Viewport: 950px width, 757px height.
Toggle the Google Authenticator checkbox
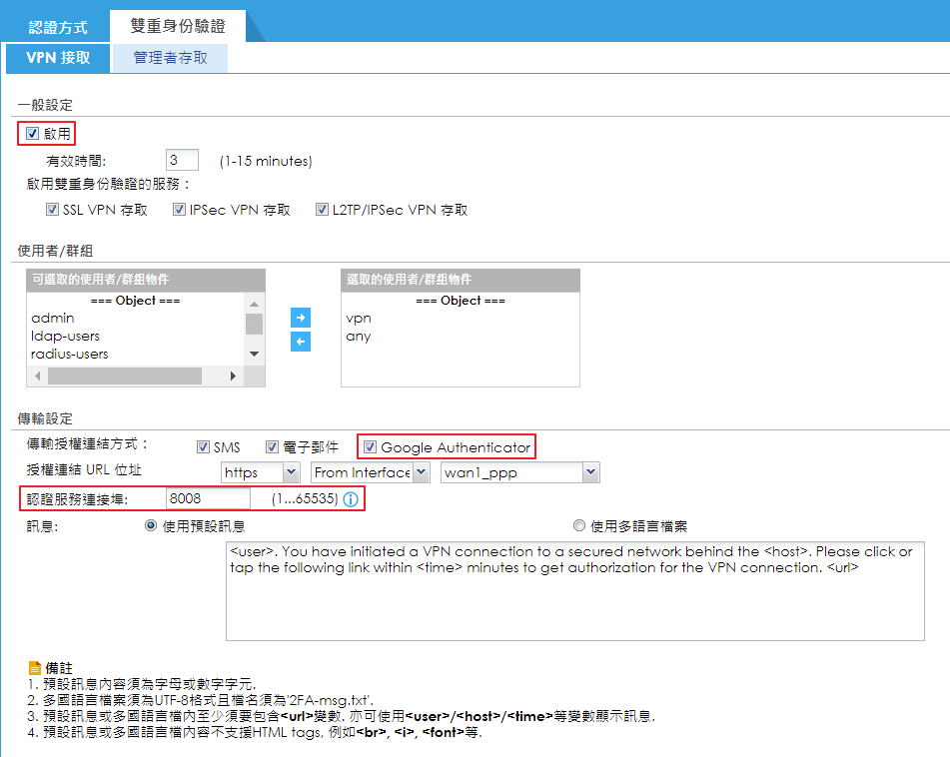(x=370, y=447)
